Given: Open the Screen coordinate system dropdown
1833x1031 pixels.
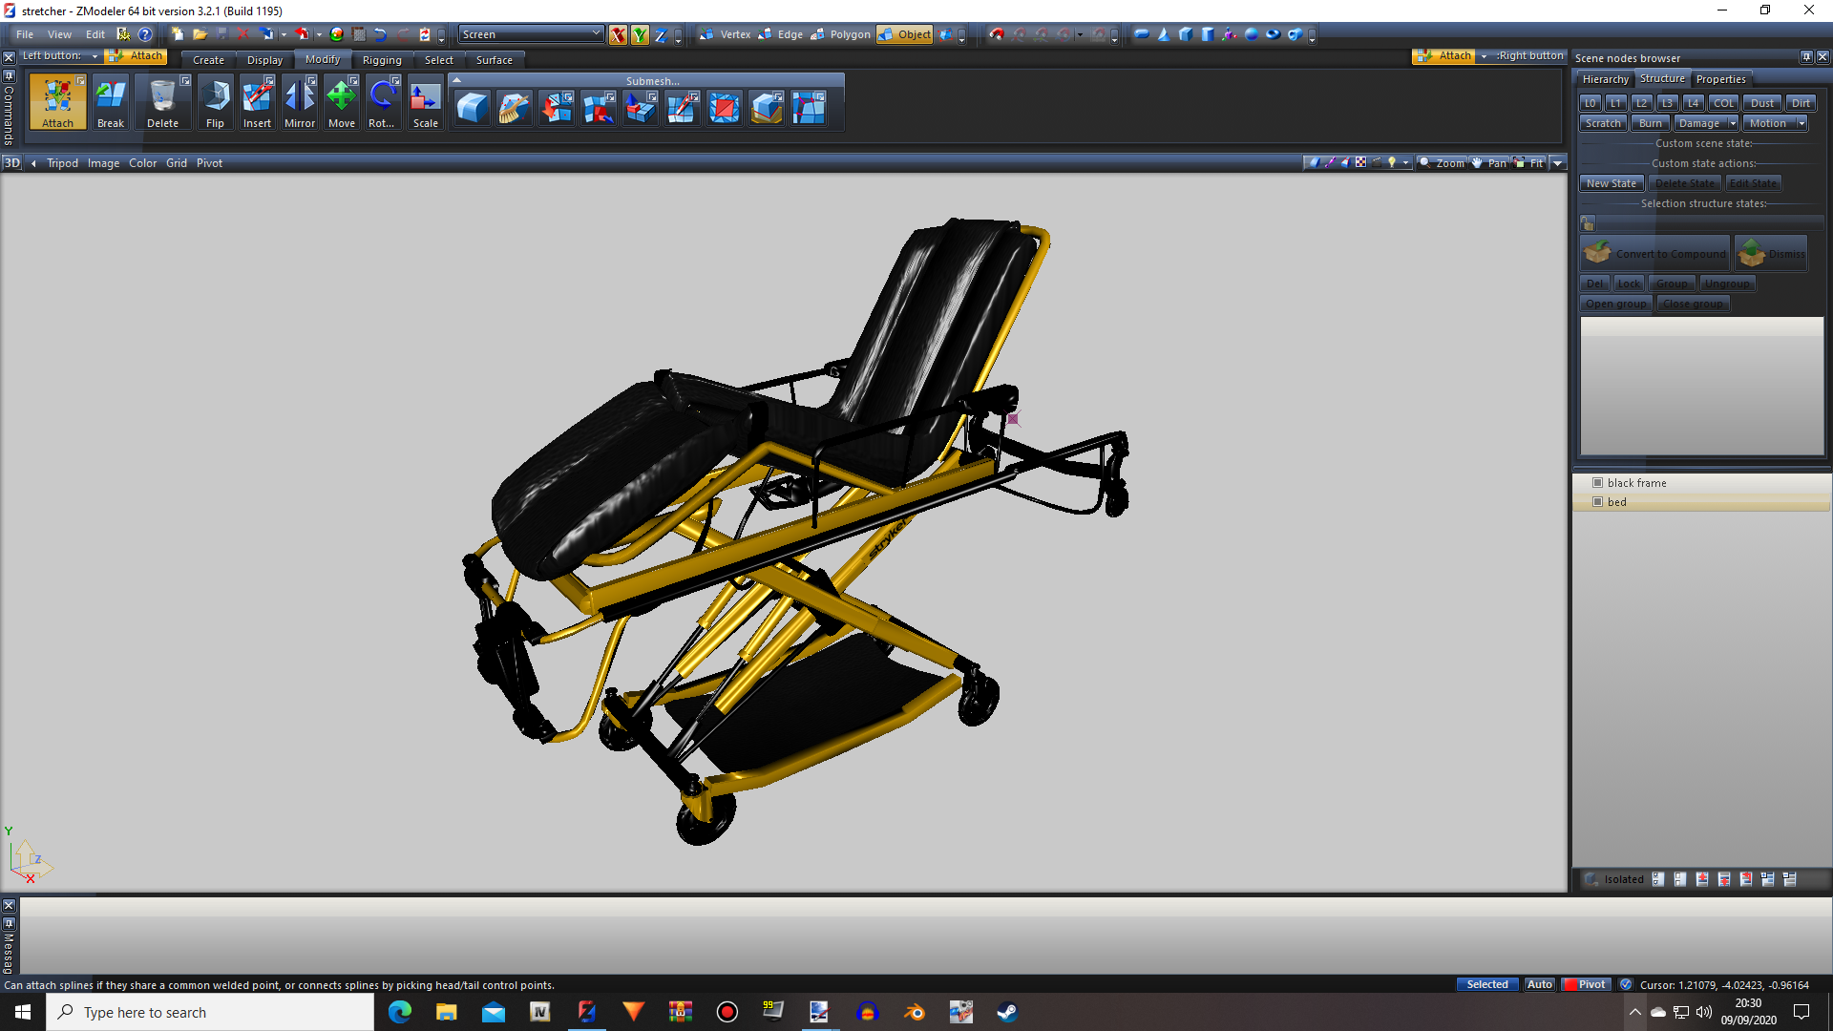Looking at the screenshot, I should (x=531, y=34).
